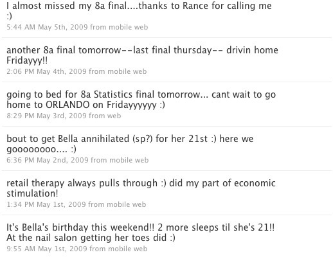Select the 'another 8a final tomorrow' tweet text
The image size is (333, 257).
coord(142,55)
